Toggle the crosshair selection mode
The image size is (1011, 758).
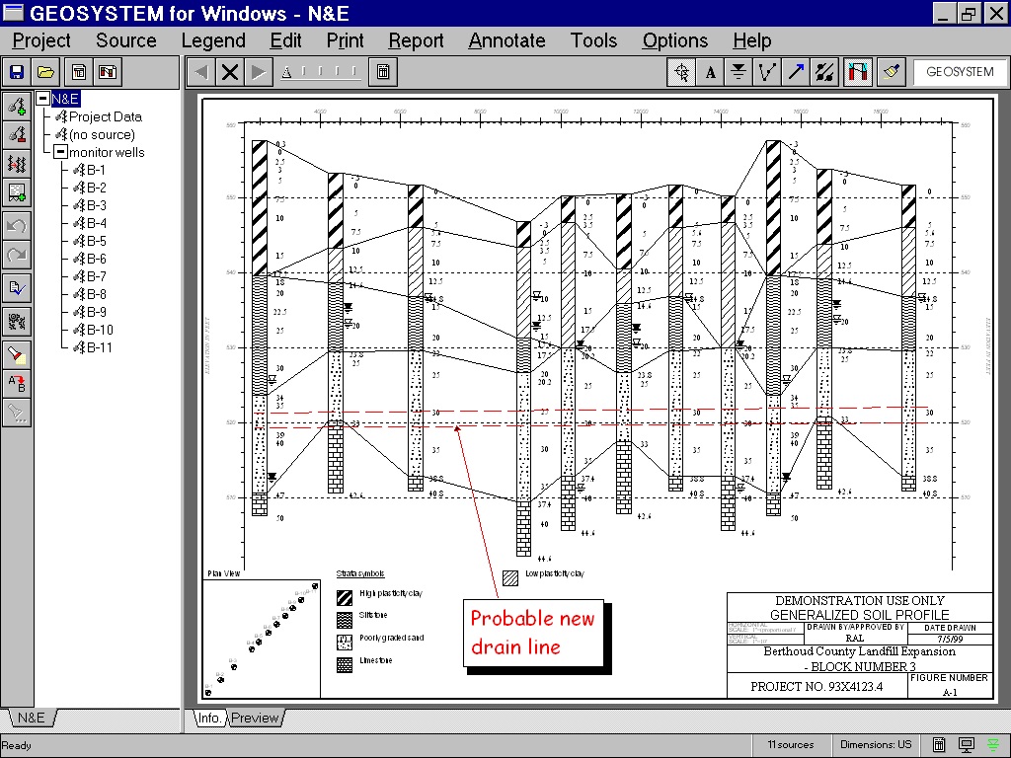coord(680,71)
